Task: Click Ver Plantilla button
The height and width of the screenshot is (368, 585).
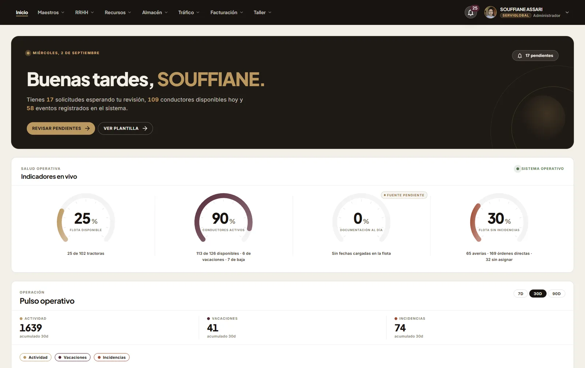Action: tap(125, 128)
